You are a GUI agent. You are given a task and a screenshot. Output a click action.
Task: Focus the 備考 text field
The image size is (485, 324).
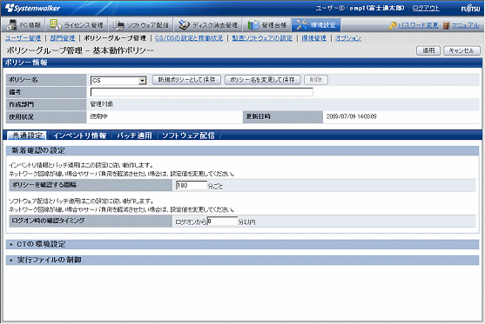[x=202, y=92]
